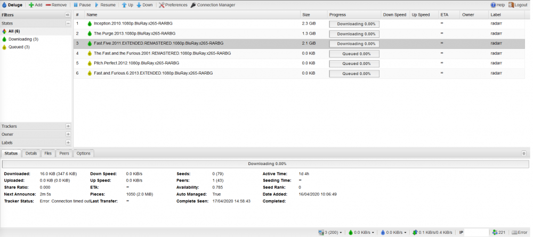Click the Add torrent toolbar button

(x=35, y=5)
